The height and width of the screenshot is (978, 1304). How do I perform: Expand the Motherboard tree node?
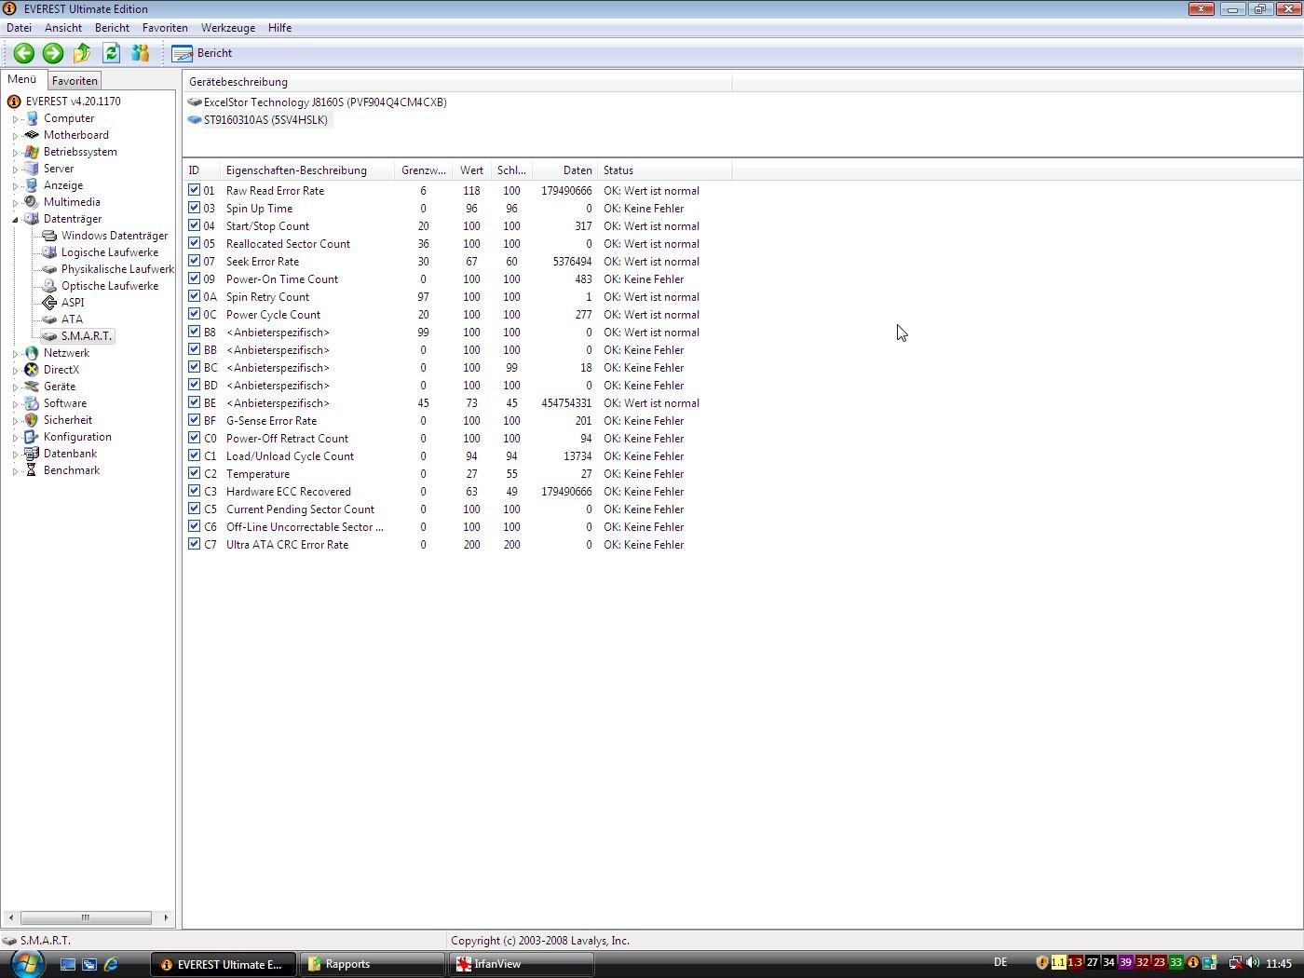click(x=15, y=136)
